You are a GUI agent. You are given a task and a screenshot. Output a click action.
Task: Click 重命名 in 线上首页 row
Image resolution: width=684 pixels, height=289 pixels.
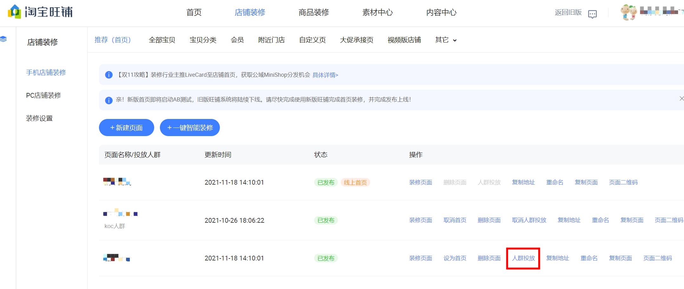(555, 182)
